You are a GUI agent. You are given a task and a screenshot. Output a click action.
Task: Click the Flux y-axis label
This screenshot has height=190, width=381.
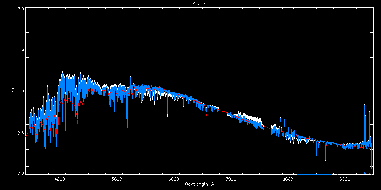[x=13, y=92]
